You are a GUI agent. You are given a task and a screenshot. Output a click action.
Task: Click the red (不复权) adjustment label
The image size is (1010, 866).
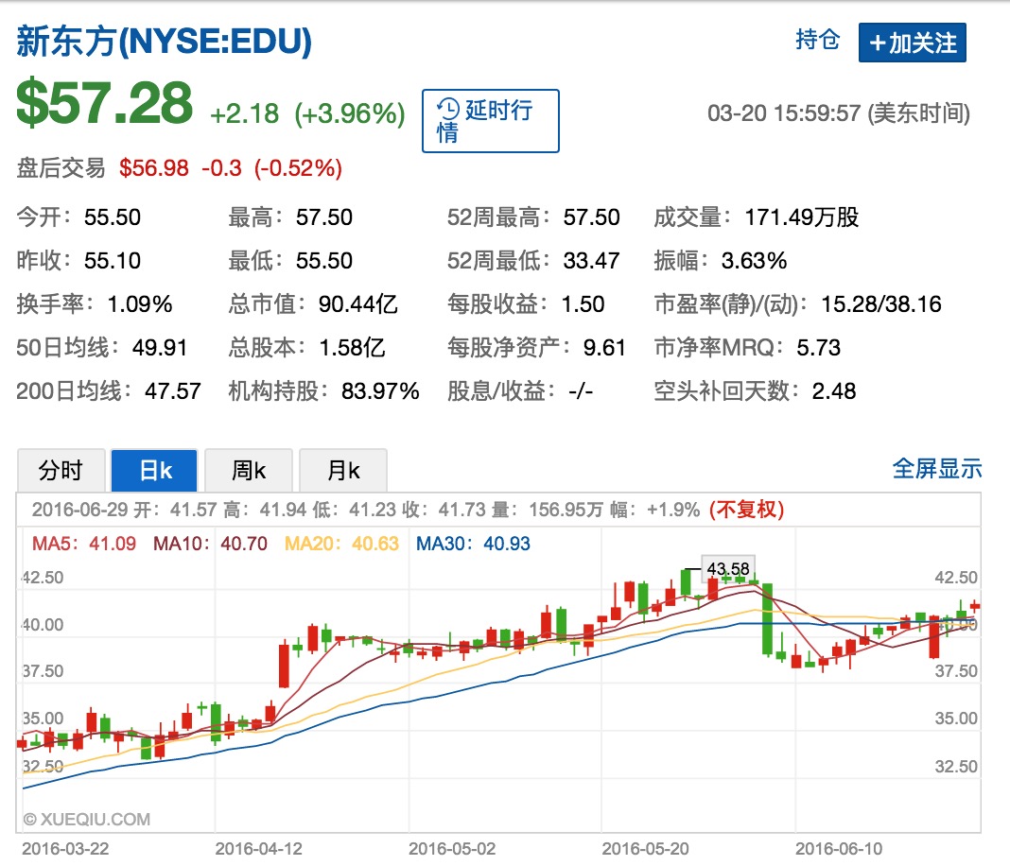[746, 510]
